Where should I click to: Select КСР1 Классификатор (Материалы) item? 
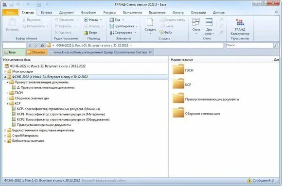[61, 114]
